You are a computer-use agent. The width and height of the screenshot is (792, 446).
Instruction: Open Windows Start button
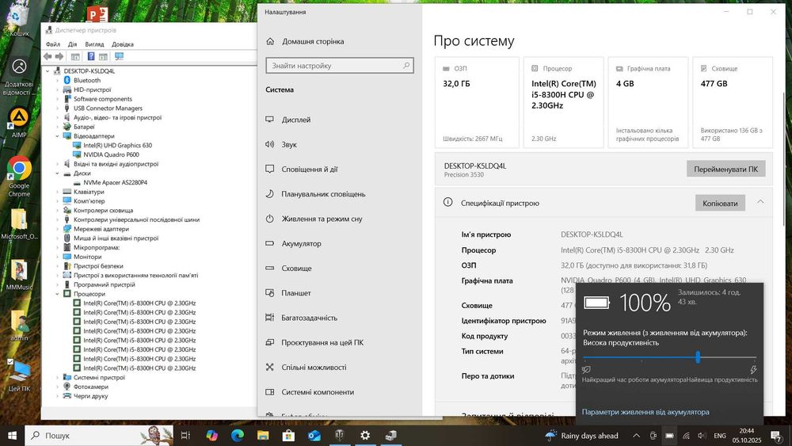click(x=12, y=436)
